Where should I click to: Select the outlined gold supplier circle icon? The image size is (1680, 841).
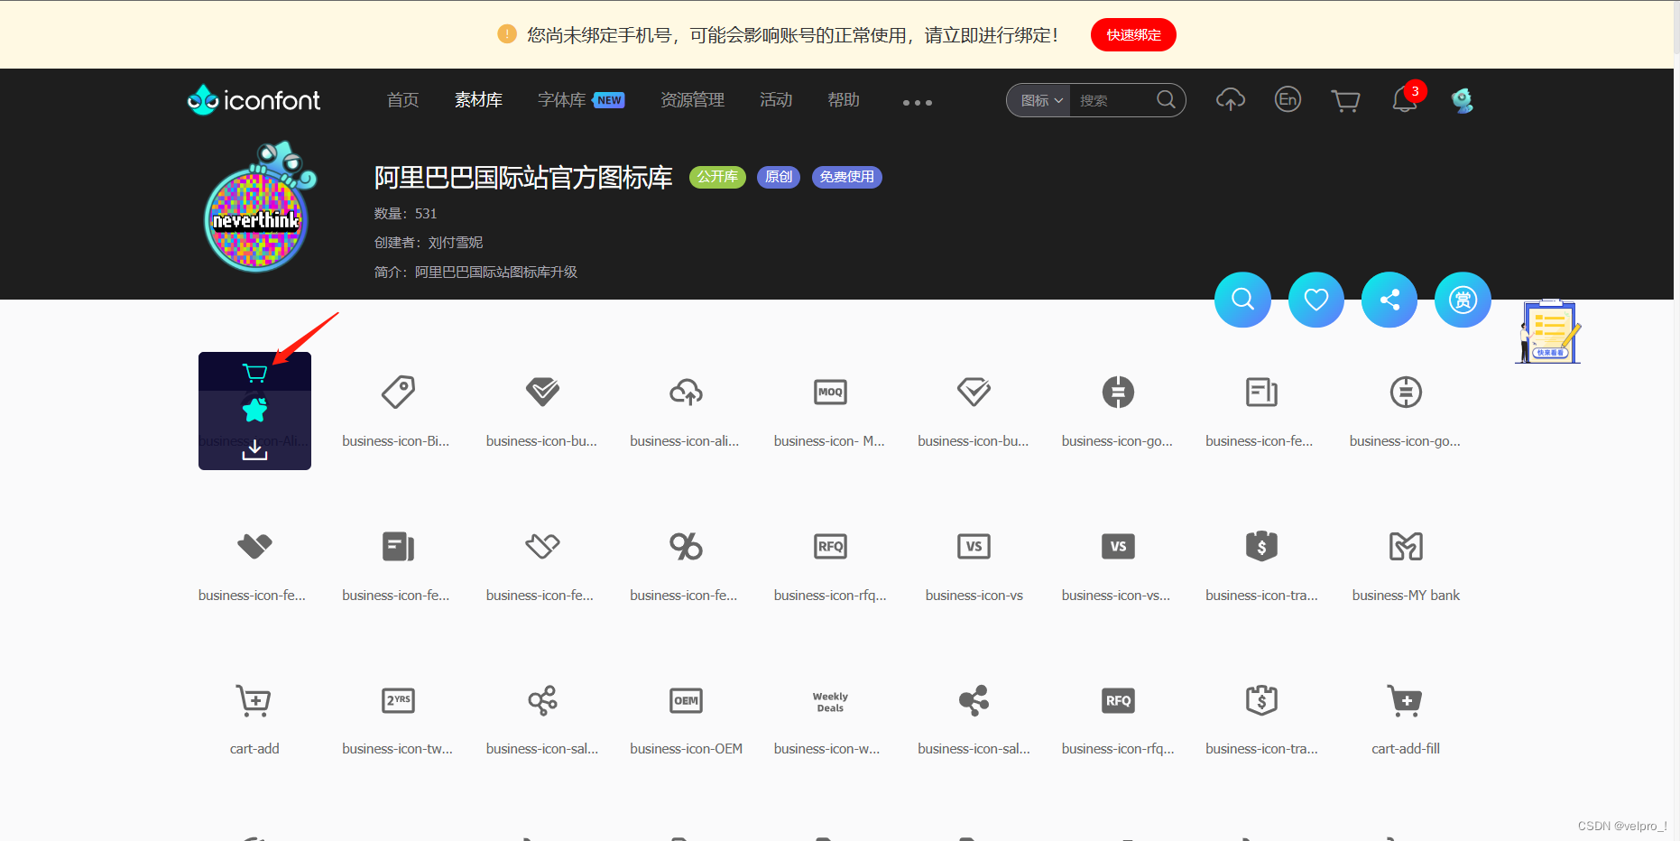[x=1406, y=393]
